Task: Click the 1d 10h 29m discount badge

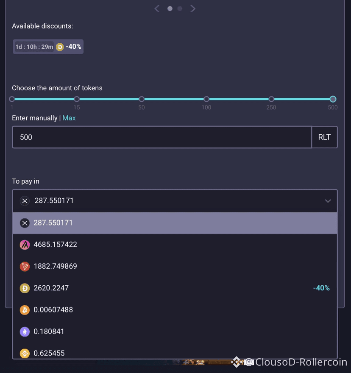Action: 48,47
